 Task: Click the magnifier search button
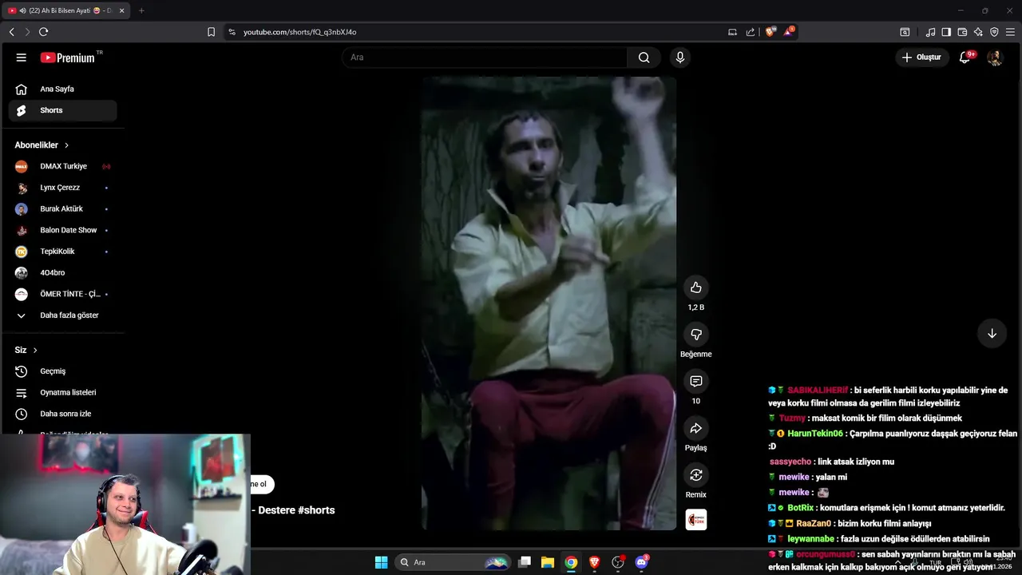point(644,57)
